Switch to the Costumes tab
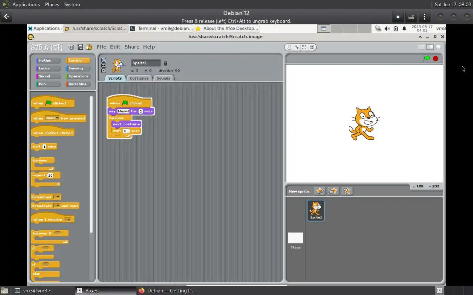 139,78
